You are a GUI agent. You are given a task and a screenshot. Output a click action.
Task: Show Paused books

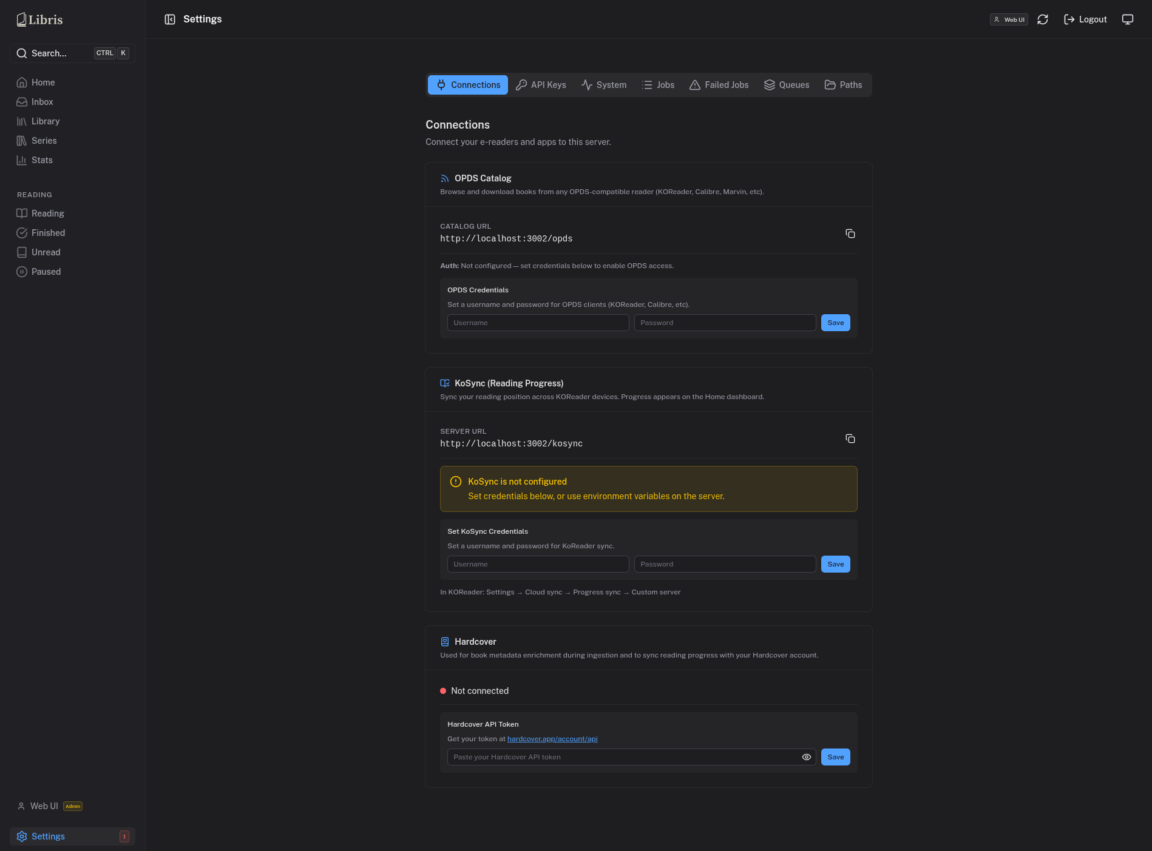pos(72,272)
